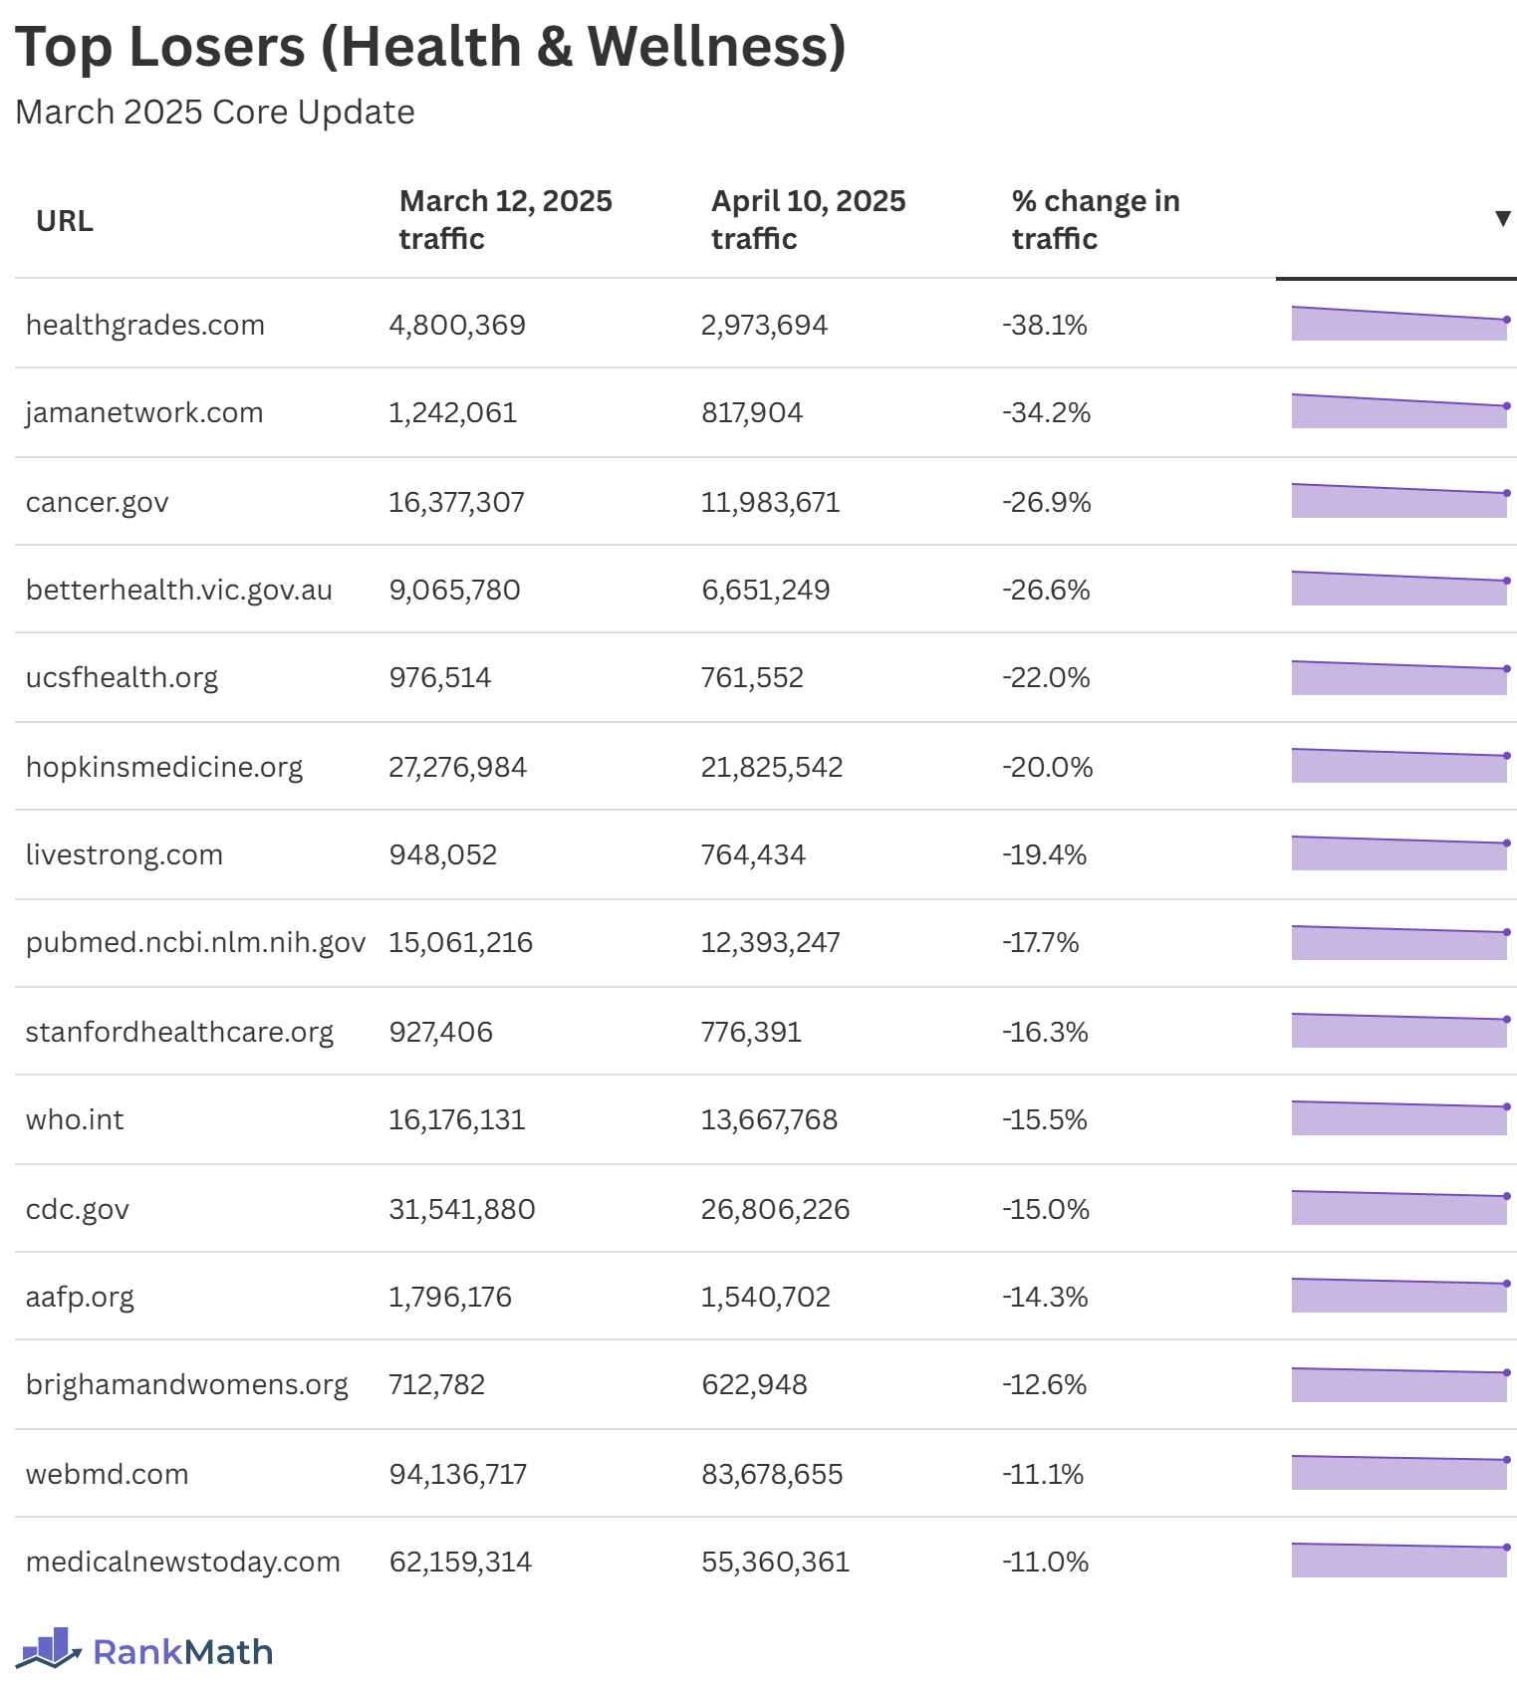Click the healthgrades.com sparkline chart
1517x1689 pixels.
(1400, 323)
